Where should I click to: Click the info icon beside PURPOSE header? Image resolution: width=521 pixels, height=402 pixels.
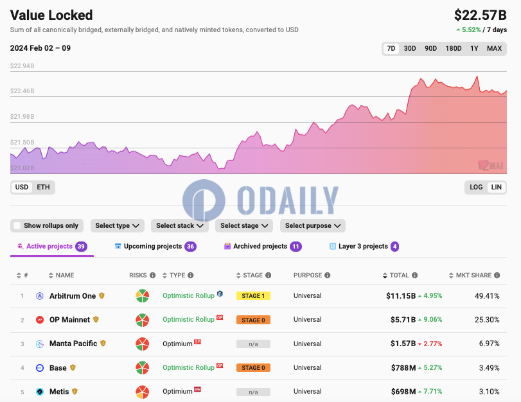(x=327, y=275)
